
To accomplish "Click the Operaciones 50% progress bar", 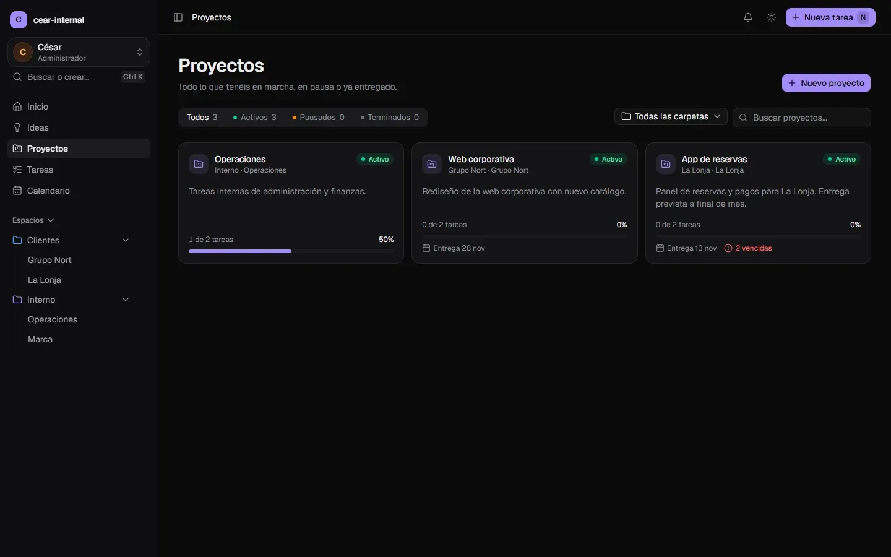I will click(291, 251).
